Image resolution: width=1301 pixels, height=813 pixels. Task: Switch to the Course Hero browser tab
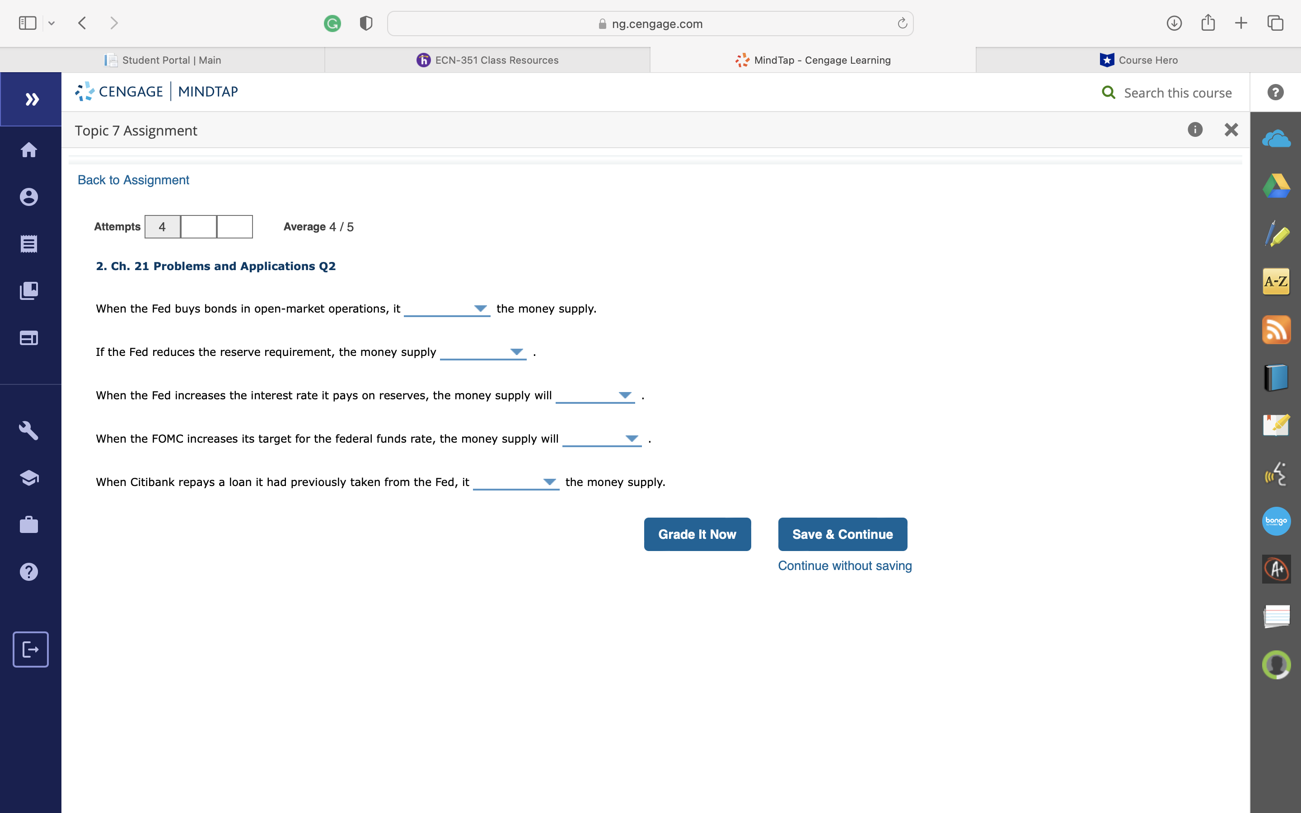pyautogui.click(x=1138, y=60)
